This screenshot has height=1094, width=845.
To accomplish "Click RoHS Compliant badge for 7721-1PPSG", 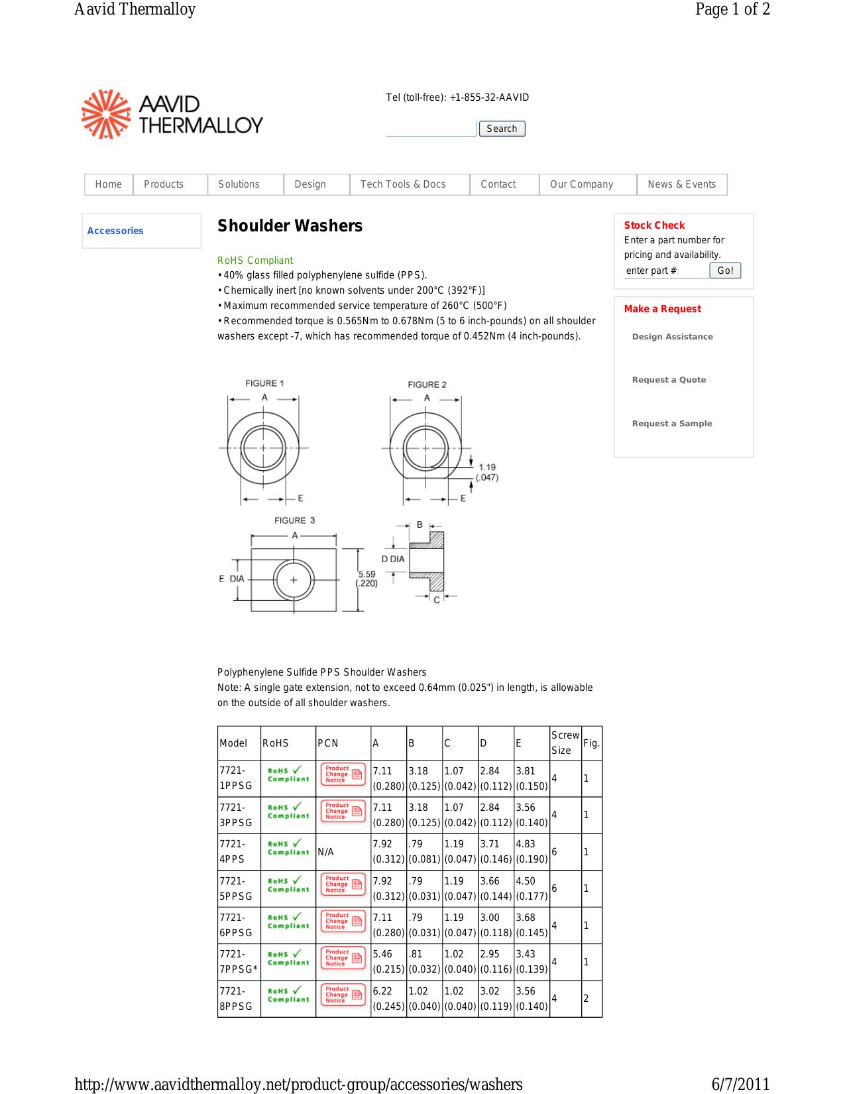I will (x=288, y=774).
